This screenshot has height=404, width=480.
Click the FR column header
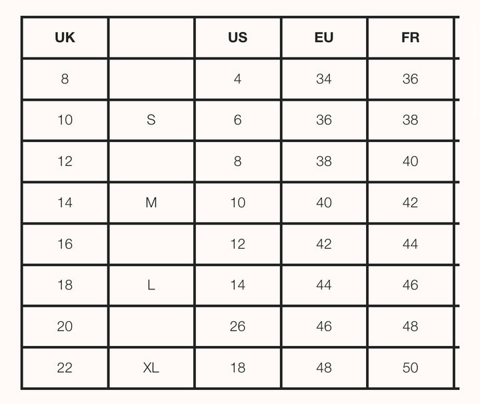(x=410, y=37)
